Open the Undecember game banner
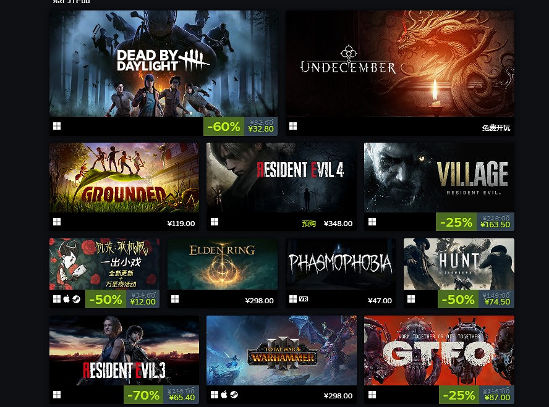 pyautogui.click(x=400, y=64)
